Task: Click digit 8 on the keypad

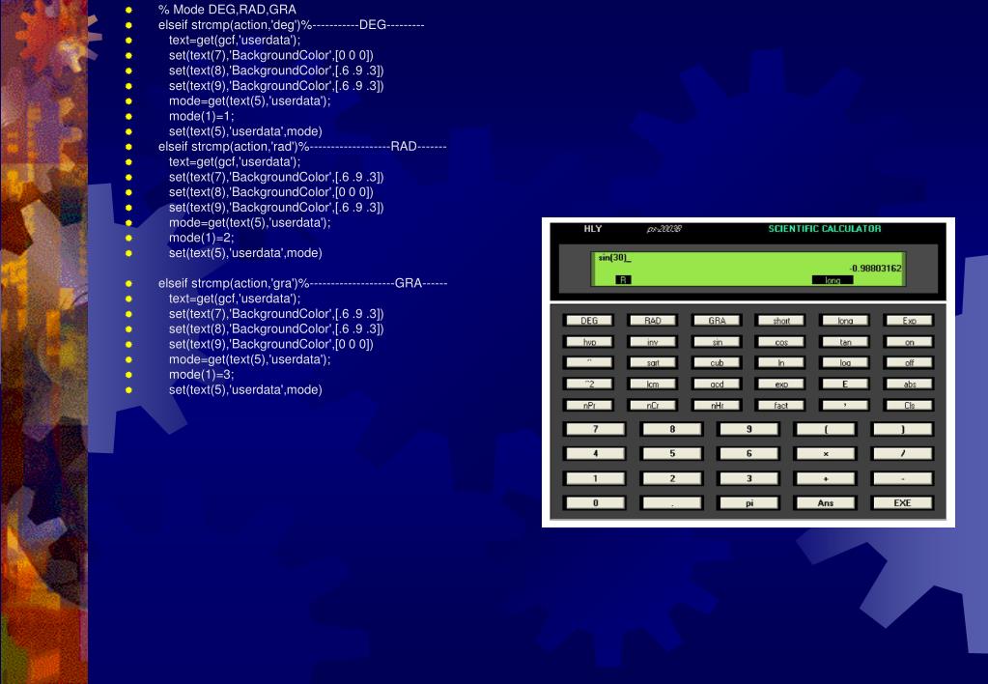Action: (x=671, y=429)
